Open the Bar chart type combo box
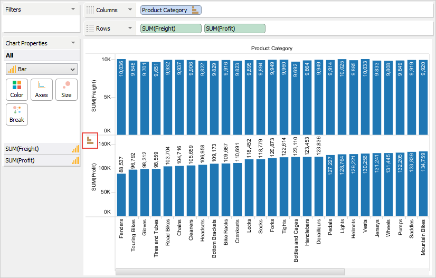436x278 pixels. pos(42,69)
